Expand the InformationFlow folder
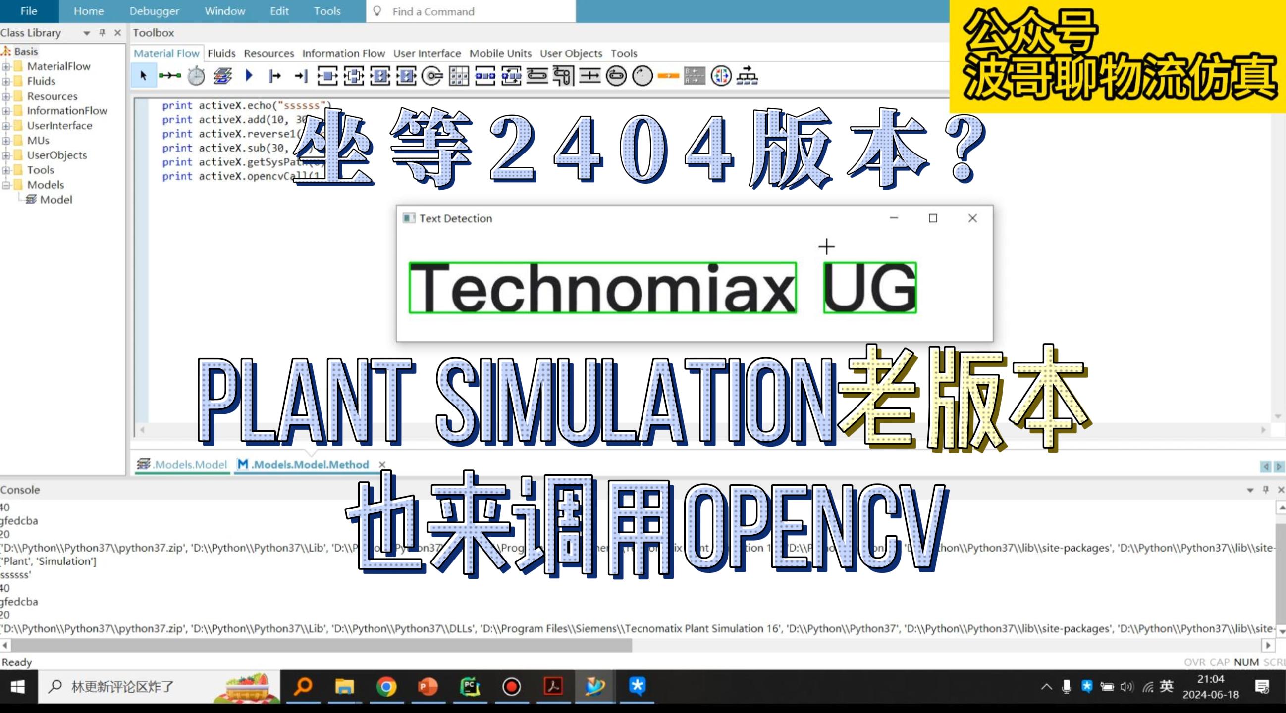 tap(6, 111)
